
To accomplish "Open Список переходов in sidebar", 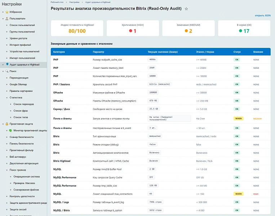I will coord(24,104).
